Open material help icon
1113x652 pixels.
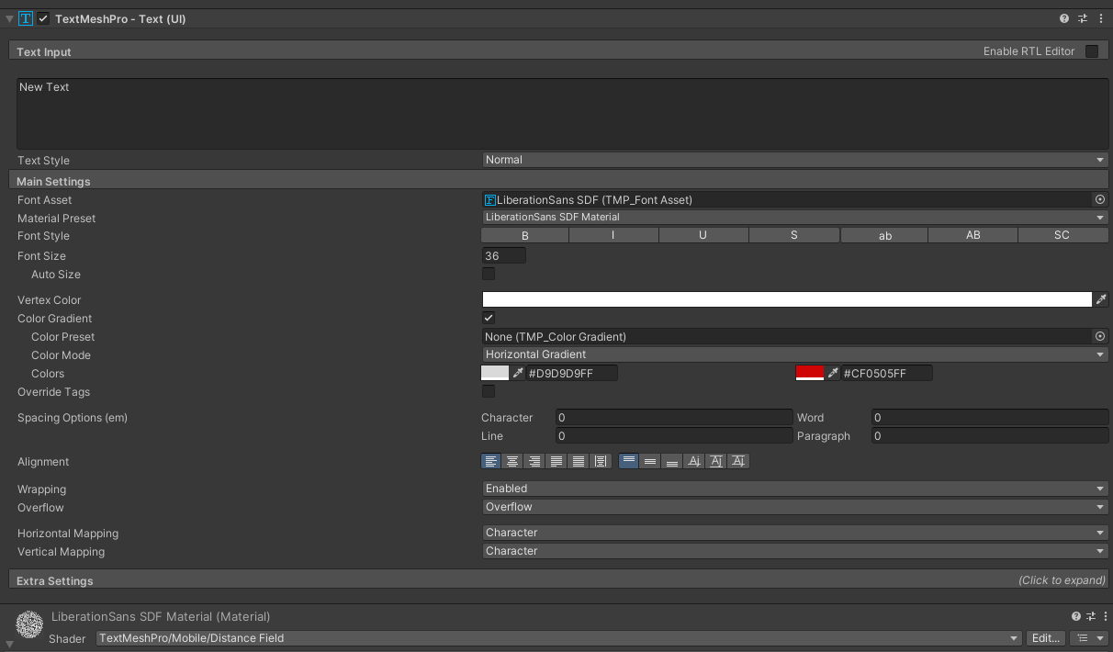[x=1076, y=616]
